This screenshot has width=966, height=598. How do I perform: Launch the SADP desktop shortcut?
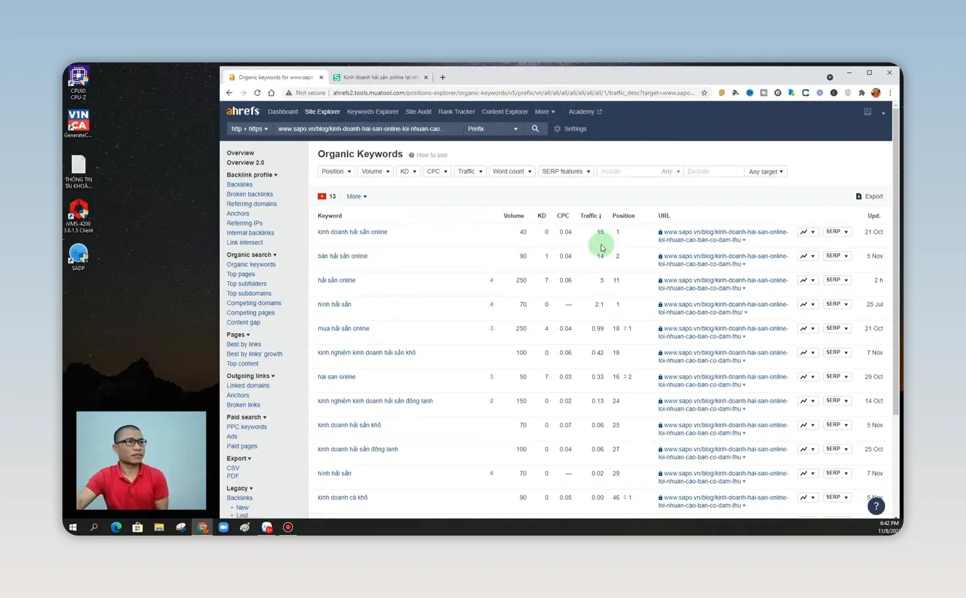click(x=78, y=257)
